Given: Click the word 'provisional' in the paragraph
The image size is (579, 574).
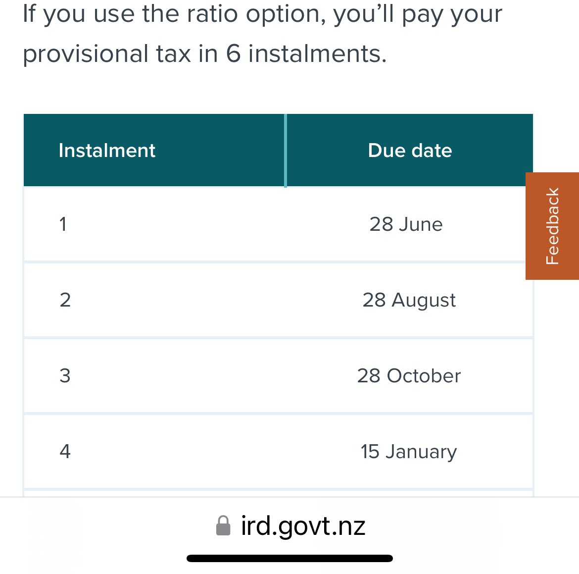Looking at the screenshot, I should pos(86,53).
